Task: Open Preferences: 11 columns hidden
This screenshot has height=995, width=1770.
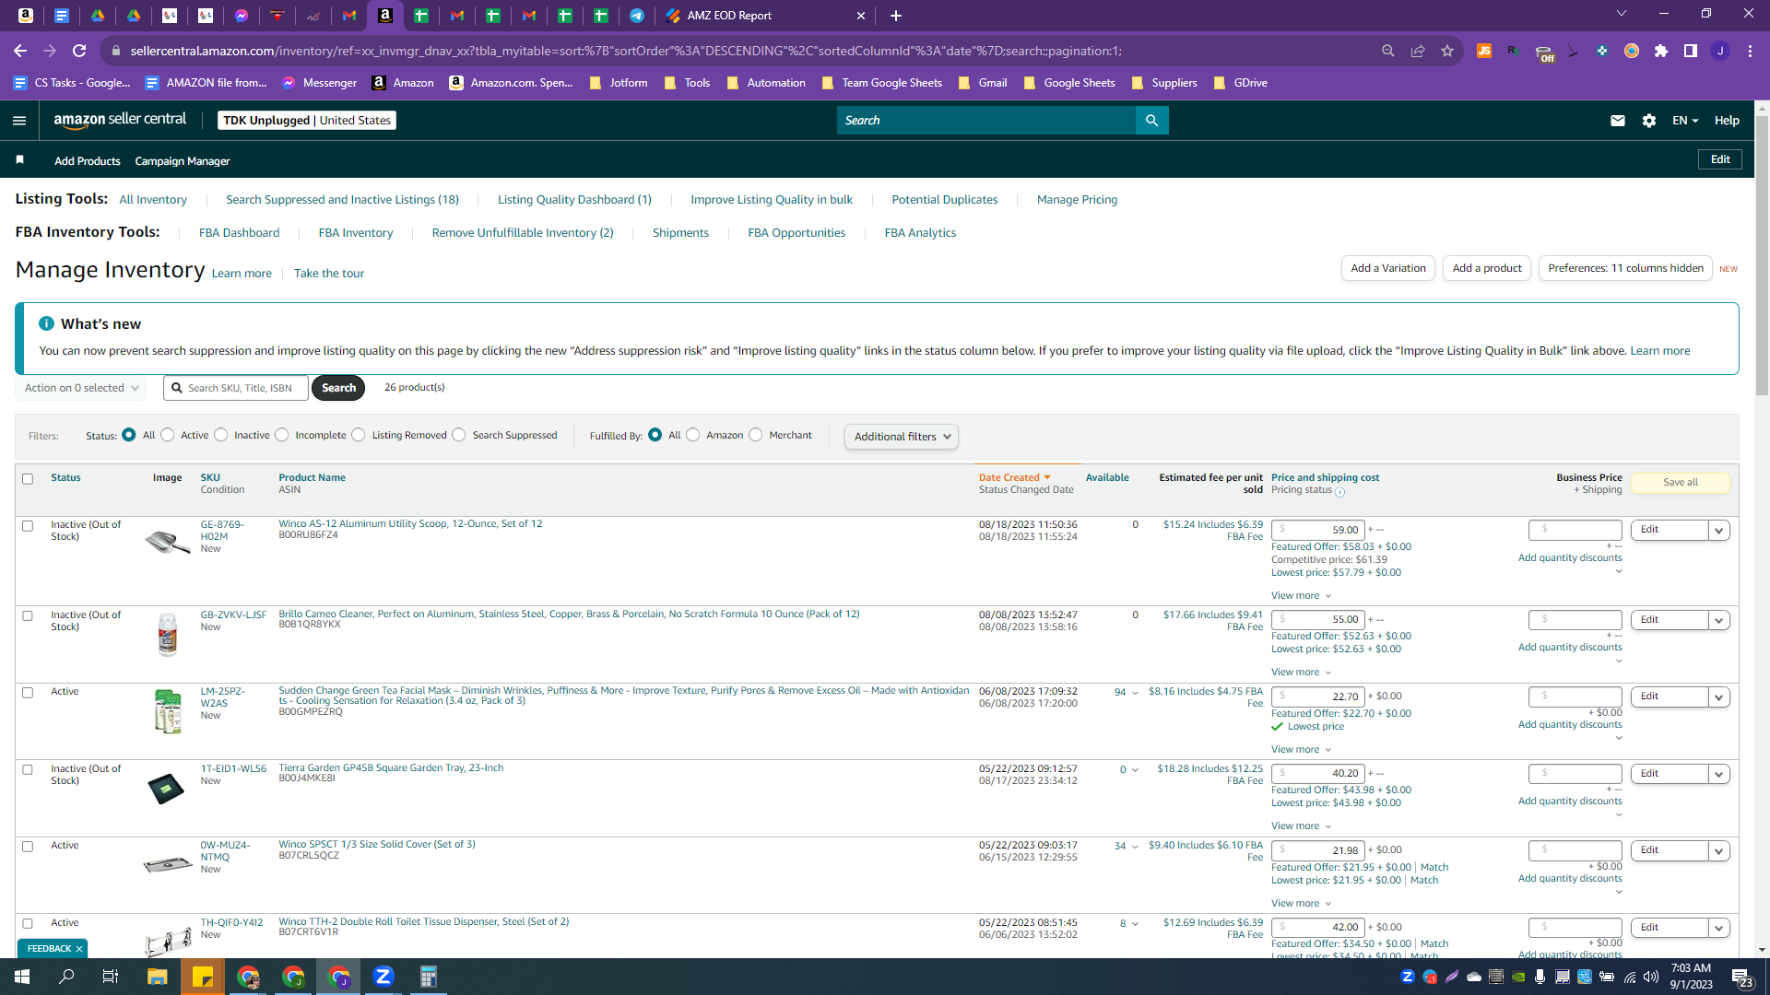Action: tap(1625, 268)
